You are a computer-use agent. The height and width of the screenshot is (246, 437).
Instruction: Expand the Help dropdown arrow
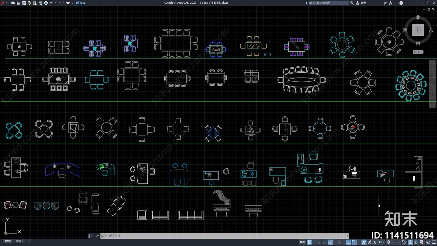[405, 3]
